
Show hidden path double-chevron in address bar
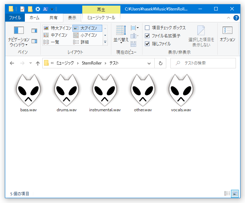click(x=52, y=63)
